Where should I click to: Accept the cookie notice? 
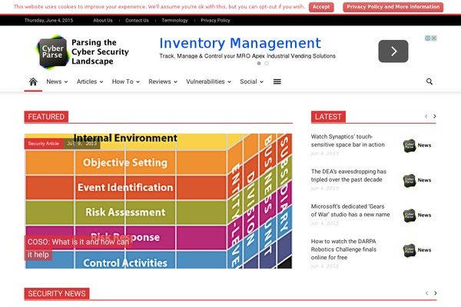(321, 7)
